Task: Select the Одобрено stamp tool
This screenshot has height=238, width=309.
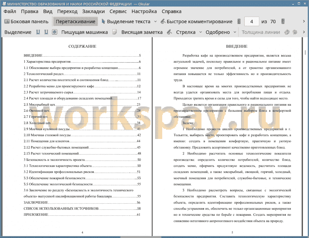Action: (218, 32)
